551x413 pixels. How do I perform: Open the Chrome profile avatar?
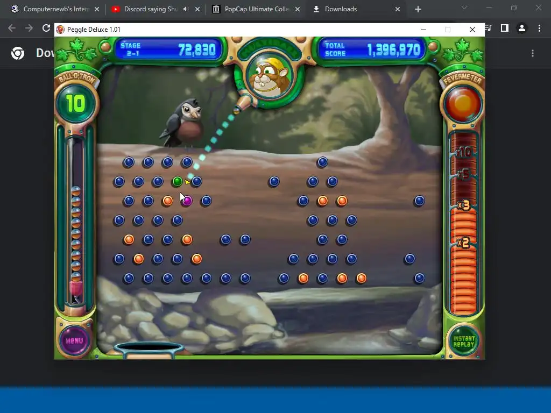click(x=522, y=28)
